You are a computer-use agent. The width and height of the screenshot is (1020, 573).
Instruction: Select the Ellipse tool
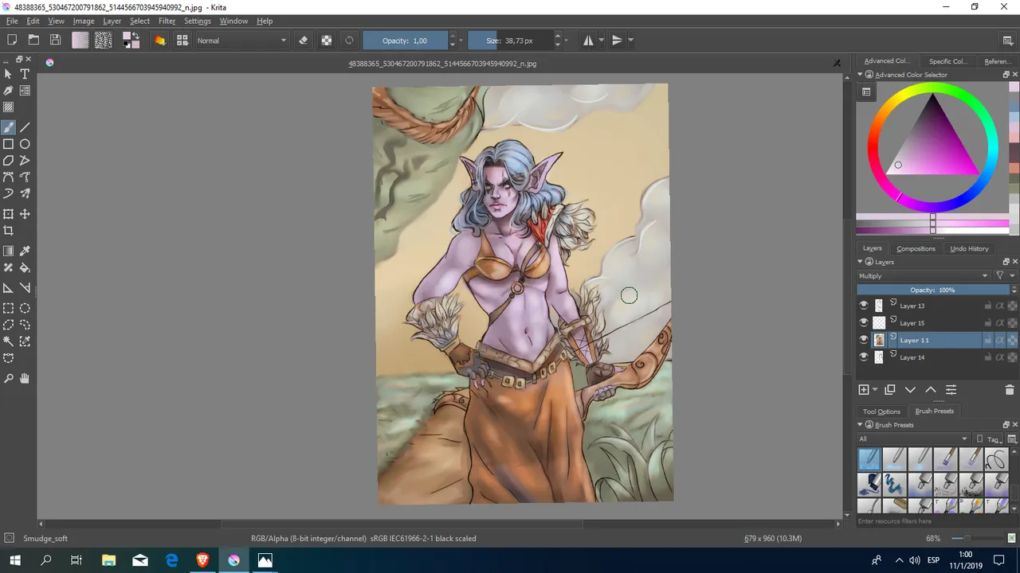pos(25,144)
